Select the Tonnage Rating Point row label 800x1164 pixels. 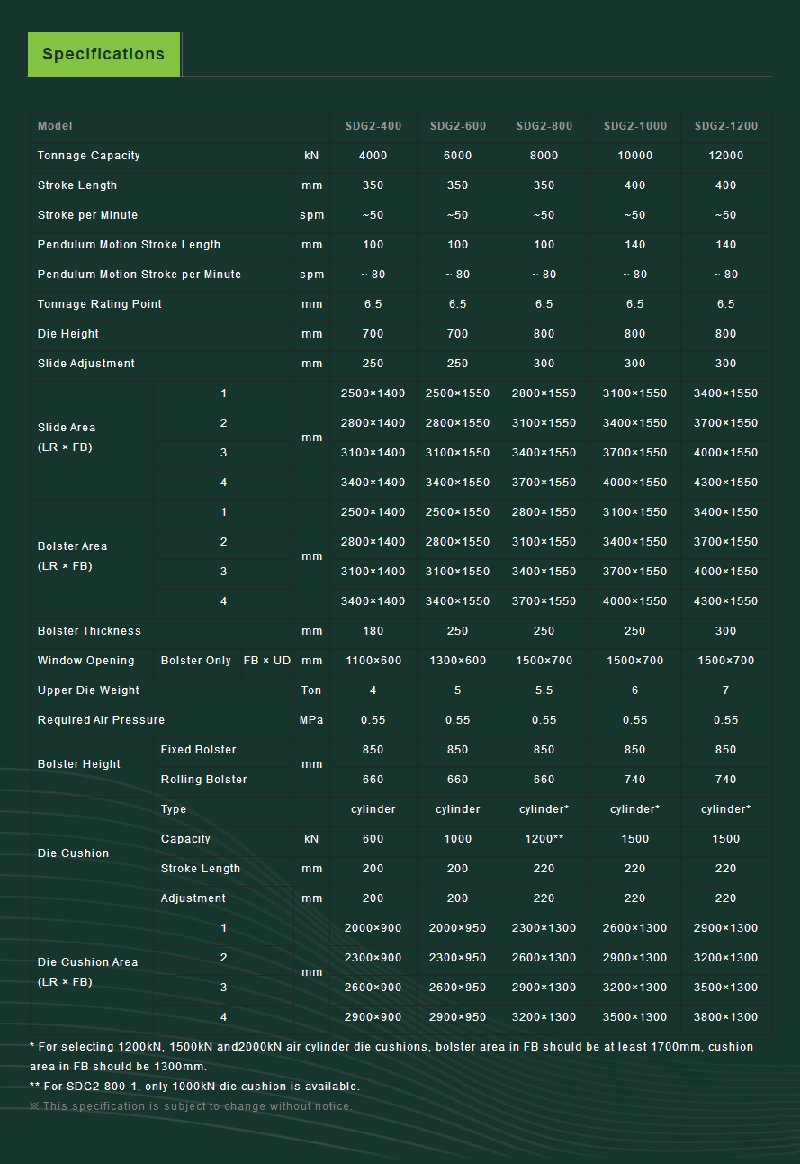100,304
